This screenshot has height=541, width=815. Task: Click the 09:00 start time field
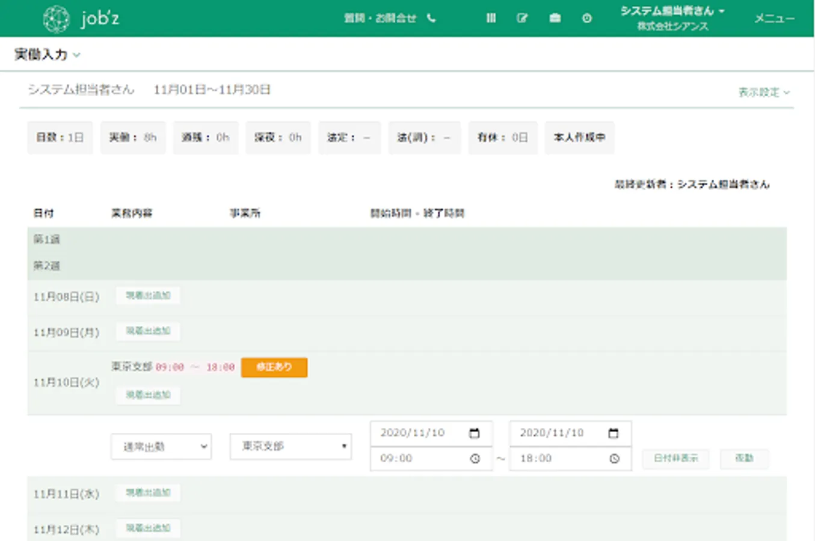[x=431, y=459]
